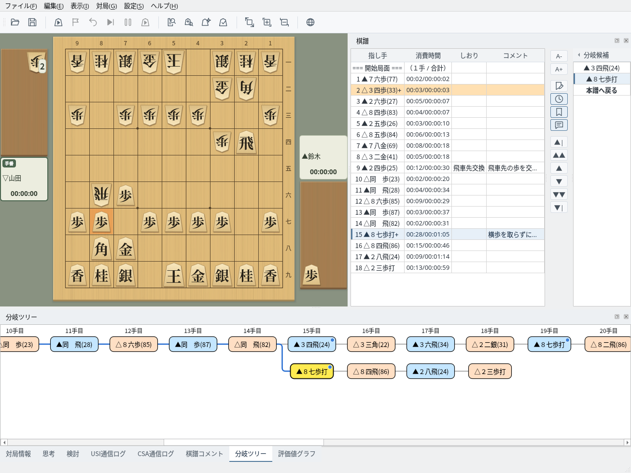Click tree node ▲3六飛(34)
Image resolution: width=631 pixels, height=473 pixels.
[x=431, y=345]
